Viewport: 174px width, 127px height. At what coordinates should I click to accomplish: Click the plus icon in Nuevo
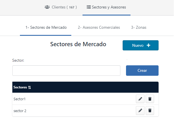point(148,45)
